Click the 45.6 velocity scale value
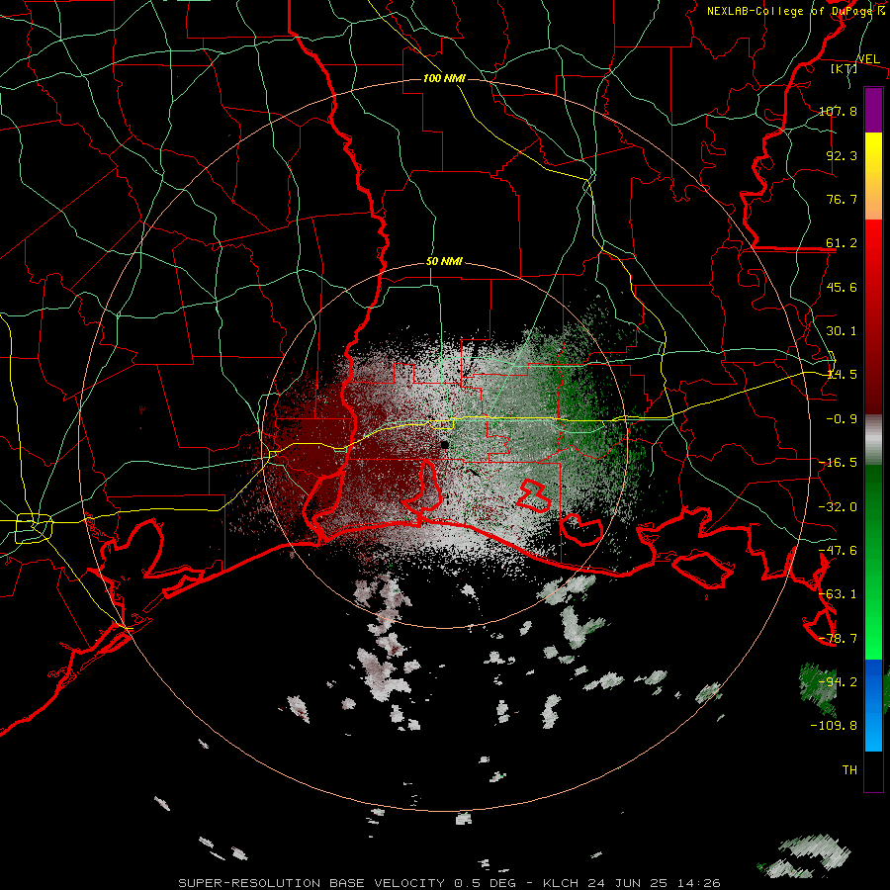Viewport: 890px width, 890px height. click(x=842, y=287)
